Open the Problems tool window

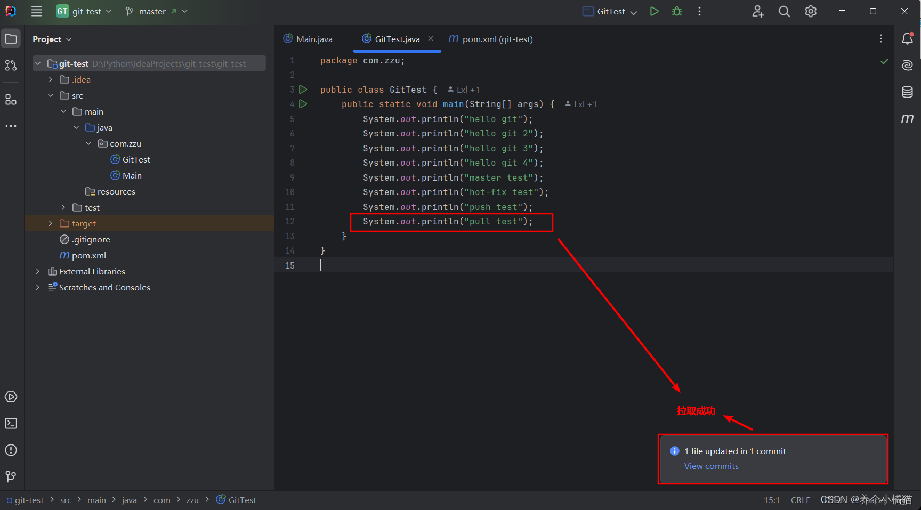(x=11, y=450)
